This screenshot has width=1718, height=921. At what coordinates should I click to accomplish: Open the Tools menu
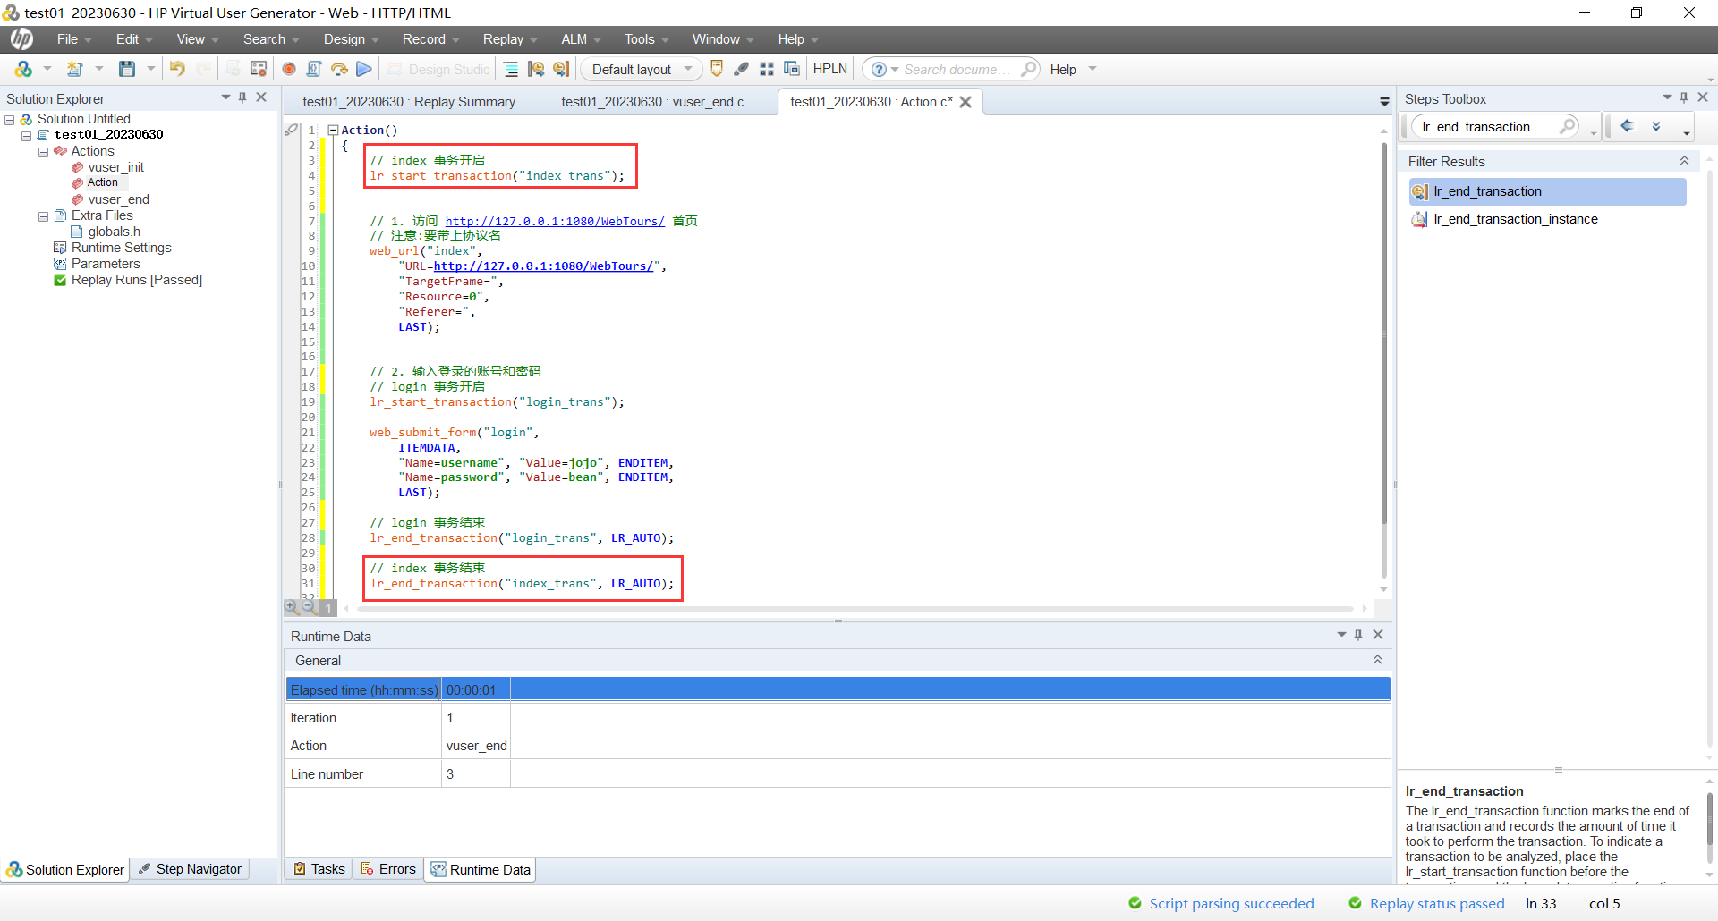[x=645, y=39]
